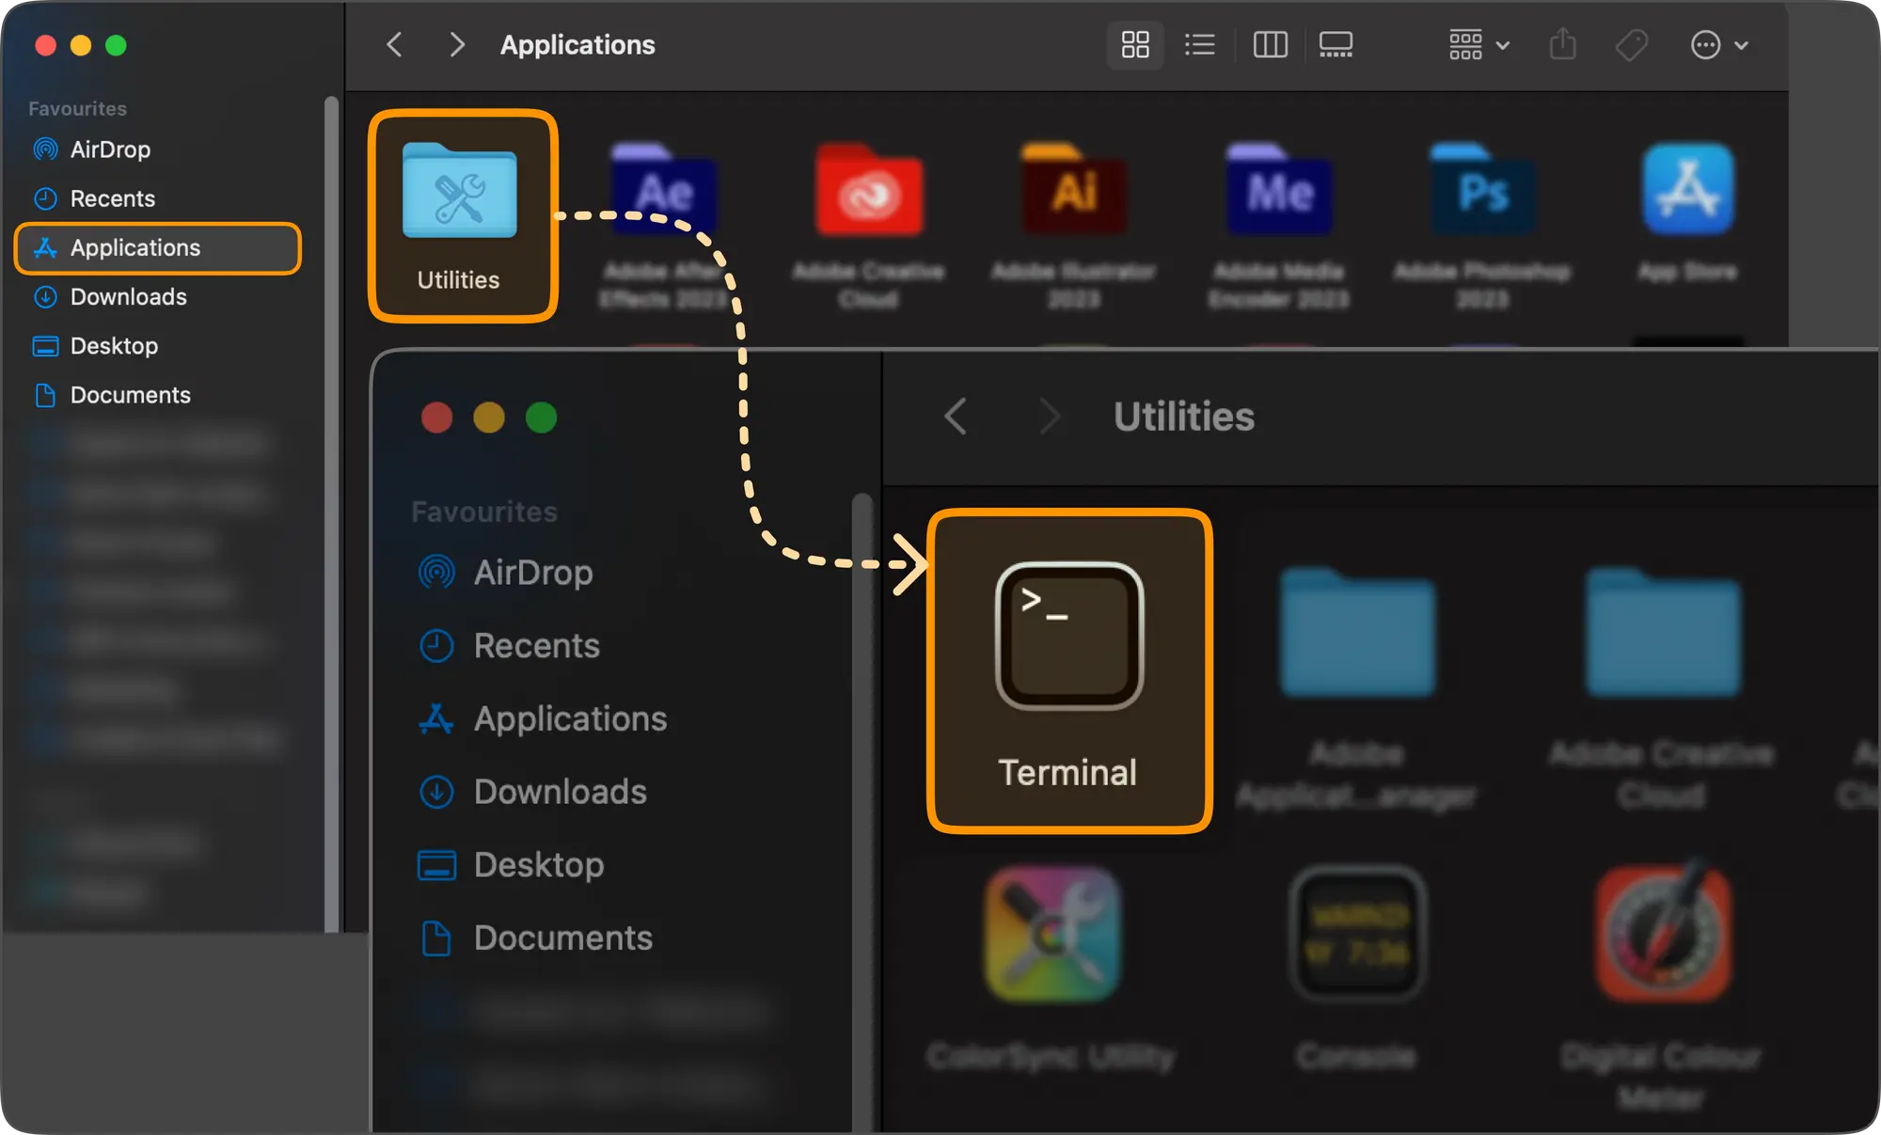Image resolution: width=1881 pixels, height=1135 pixels.
Task: Open the Adobe Illustrator 2023 folder
Action: coord(1073,192)
